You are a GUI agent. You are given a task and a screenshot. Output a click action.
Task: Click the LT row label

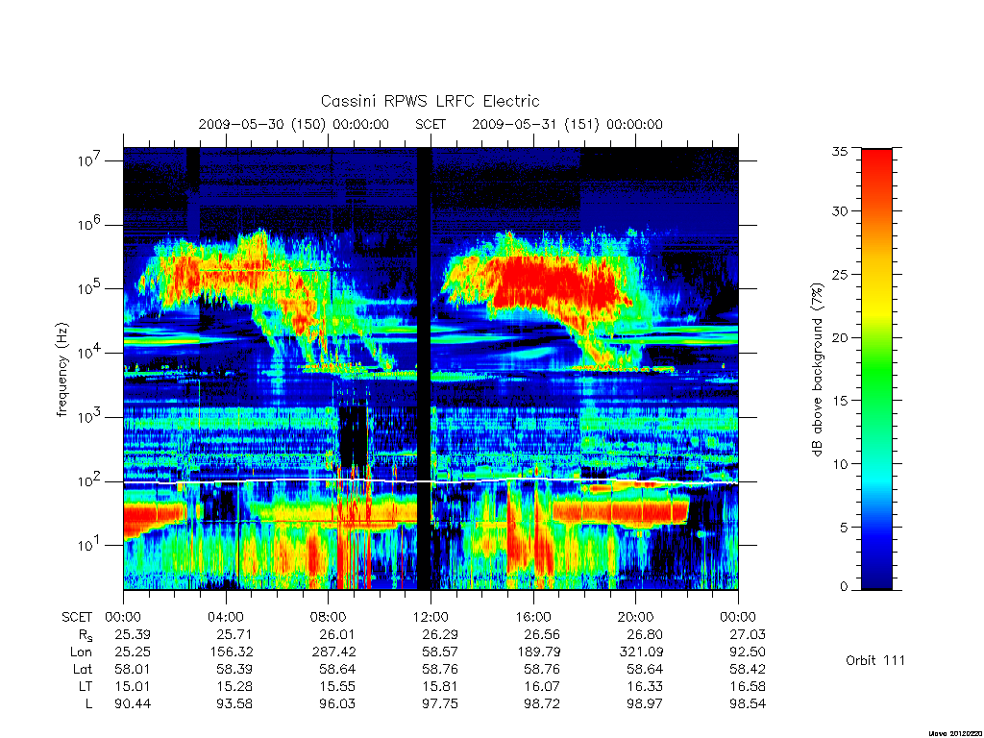[x=85, y=686]
